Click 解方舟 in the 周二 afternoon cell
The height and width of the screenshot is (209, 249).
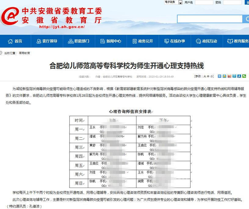142,136
